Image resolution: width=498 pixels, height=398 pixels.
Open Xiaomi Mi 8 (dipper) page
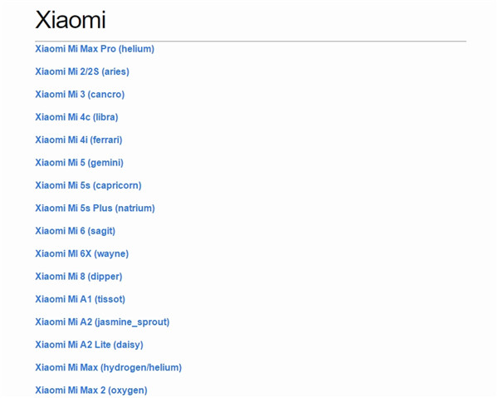tap(79, 277)
